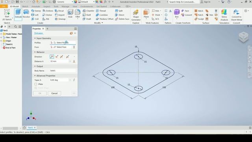This screenshot has height=142, width=252.
Task: Open Stress Analysis simulation
Action: point(224,15)
